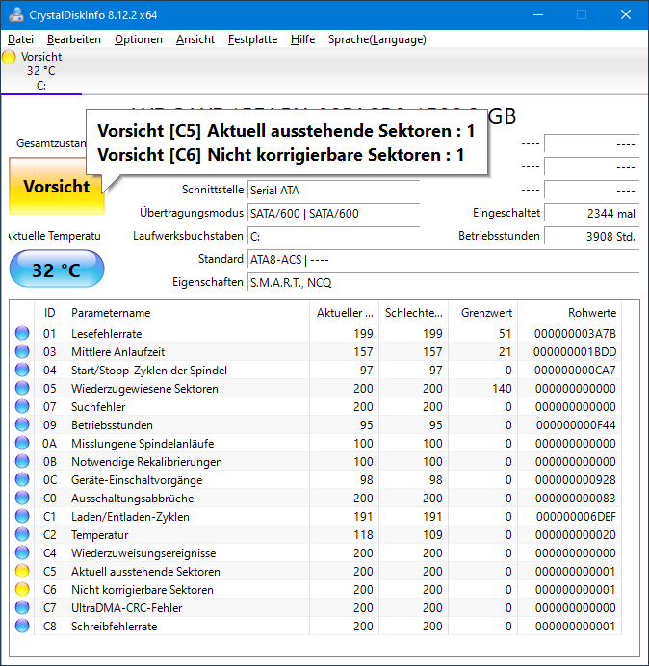Click the ID column header
Screen dimensions: 649x666
50,313
